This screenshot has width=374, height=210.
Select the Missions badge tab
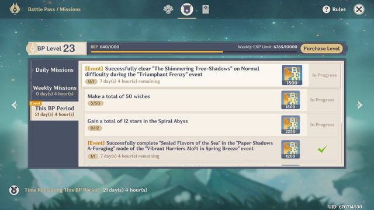(x=187, y=9)
